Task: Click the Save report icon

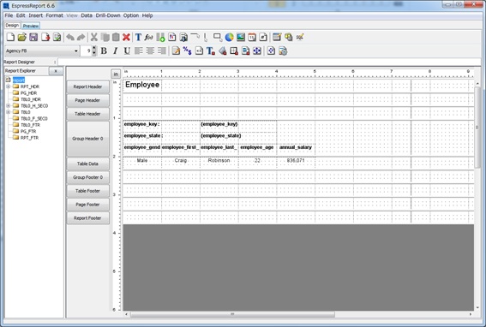Action: tap(33, 37)
